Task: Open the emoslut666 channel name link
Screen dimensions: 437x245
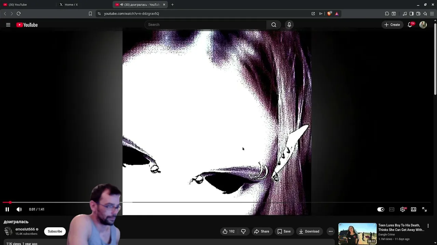Action: pos(25,229)
